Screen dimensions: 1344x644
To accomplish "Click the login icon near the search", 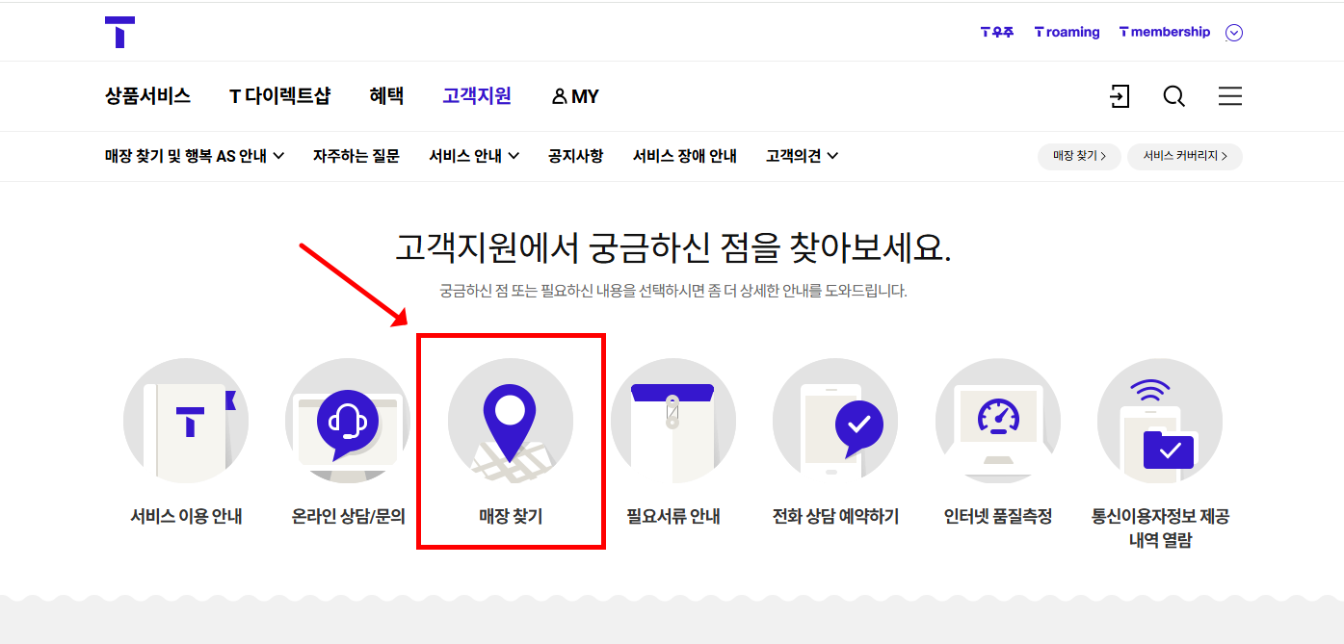I will tap(1120, 96).
